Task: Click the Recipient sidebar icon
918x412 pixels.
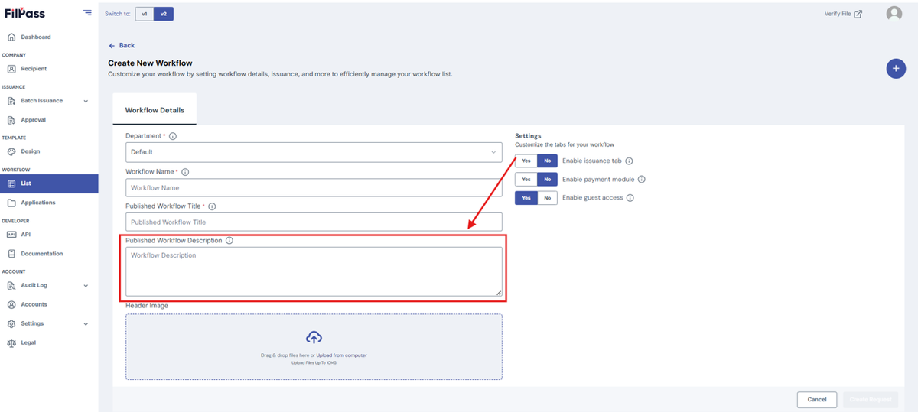Action: point(11,69)
